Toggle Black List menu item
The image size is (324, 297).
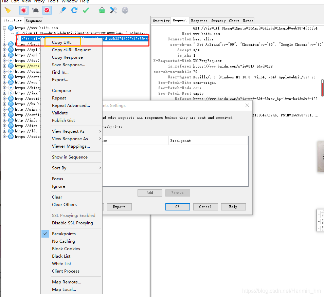coord(61,256)
